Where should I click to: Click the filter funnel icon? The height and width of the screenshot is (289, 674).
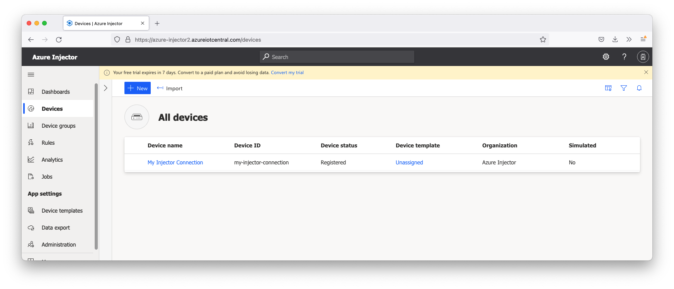624,88
